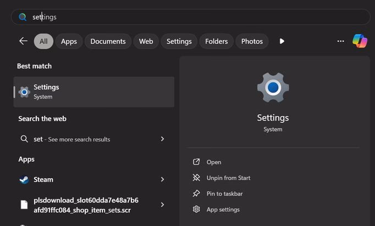Select the All filter tab
This screenshot has height=226, width=375.
tap(43, 41)
